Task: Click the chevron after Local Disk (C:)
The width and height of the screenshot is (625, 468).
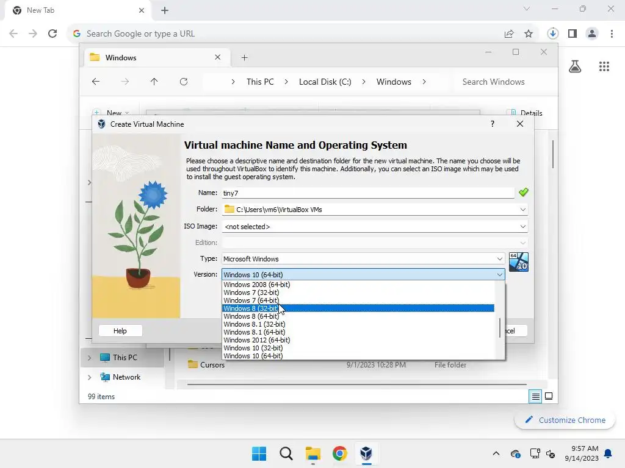Action: click(x=364, y=82)
